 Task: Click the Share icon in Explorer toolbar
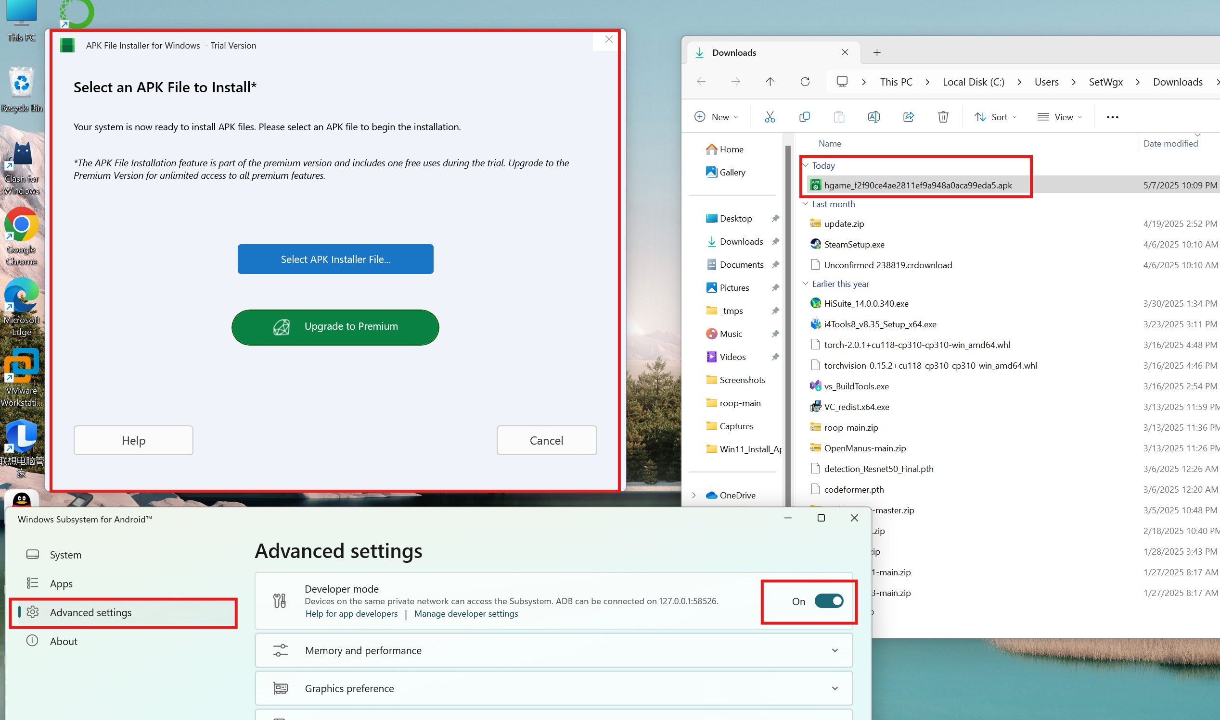908,117
